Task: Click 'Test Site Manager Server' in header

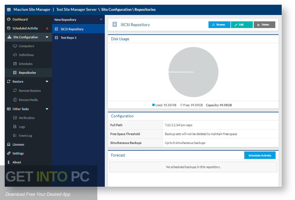Action: (77, 10)
